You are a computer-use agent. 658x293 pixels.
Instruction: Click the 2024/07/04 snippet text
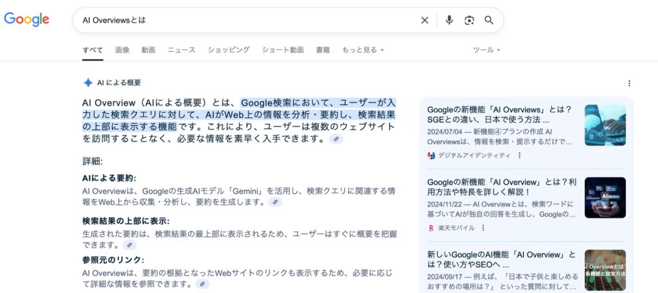(x=500, y=137)
